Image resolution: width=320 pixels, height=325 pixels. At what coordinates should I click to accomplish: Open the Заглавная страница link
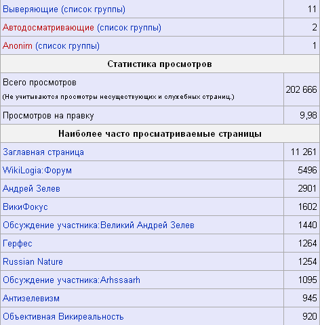pos(43,152)
